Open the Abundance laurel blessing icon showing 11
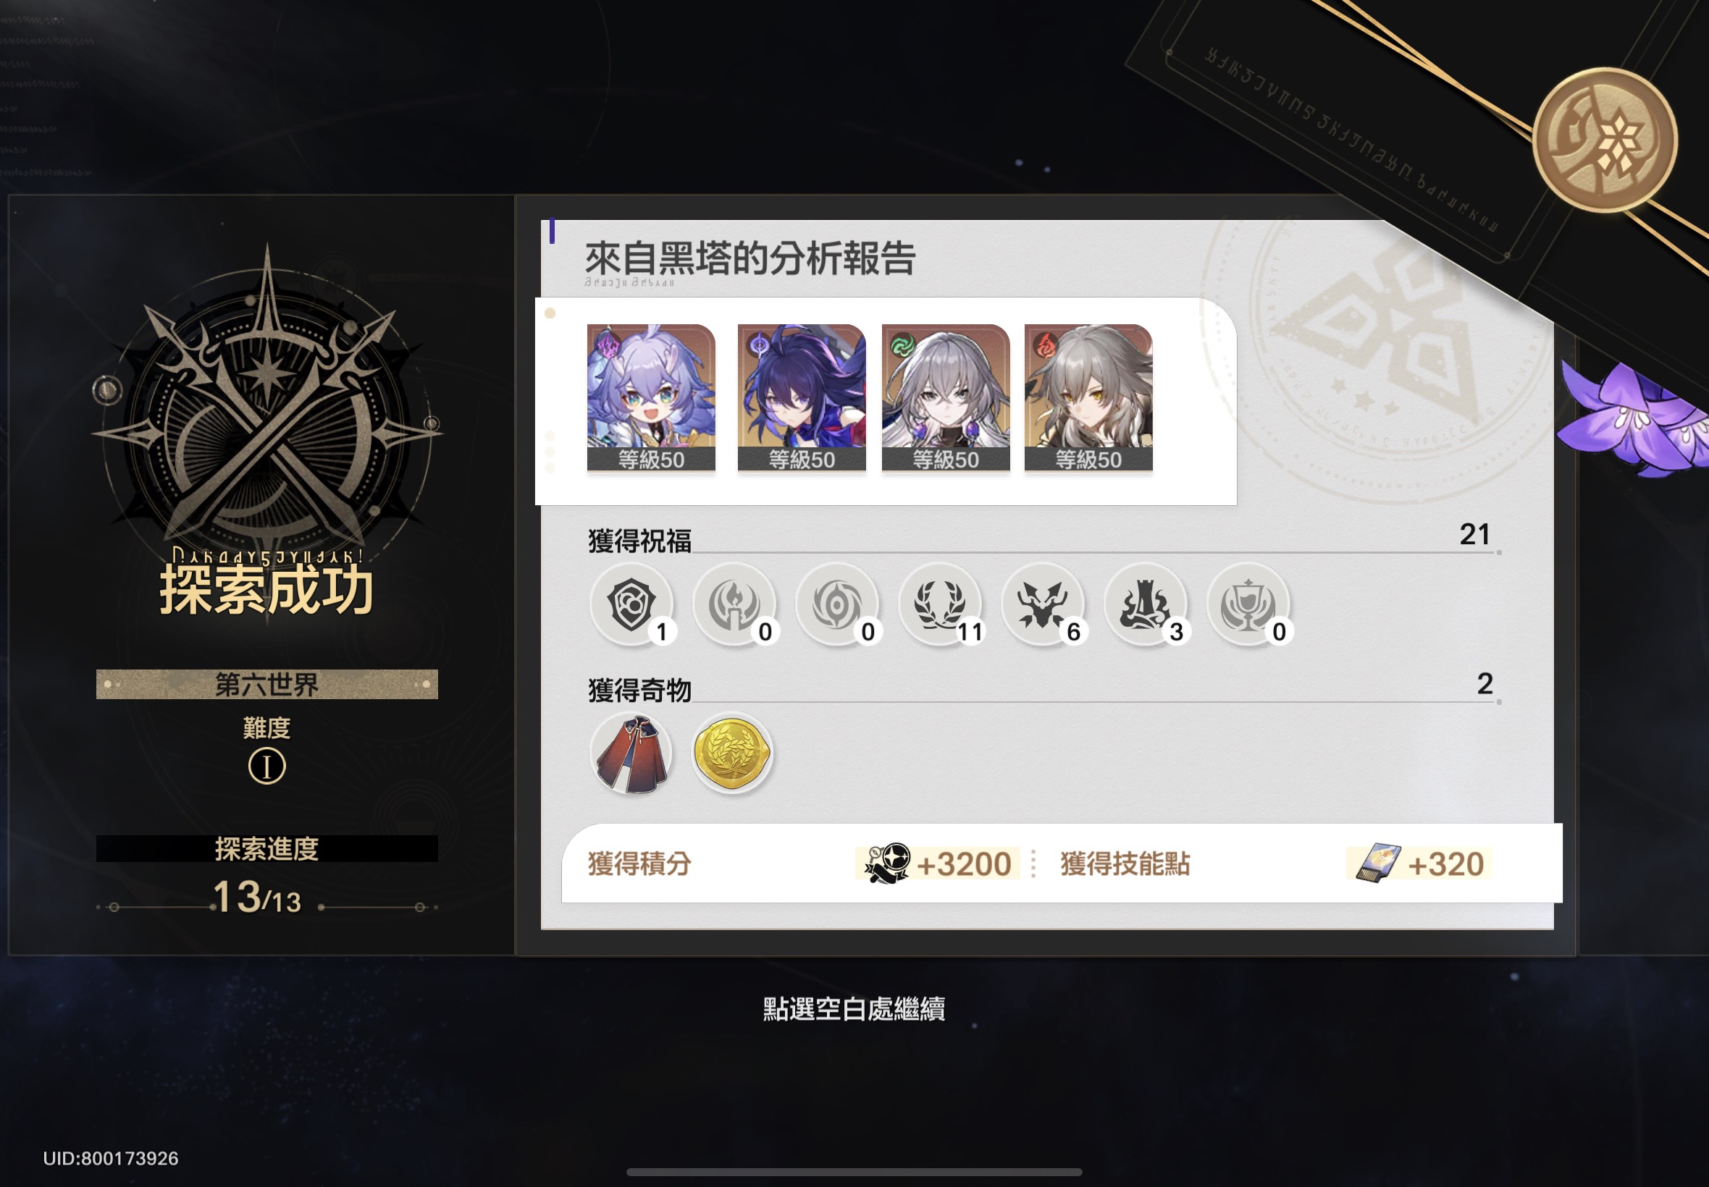This screenshot has height=1187, width=1709. click(x=940, y=604)
